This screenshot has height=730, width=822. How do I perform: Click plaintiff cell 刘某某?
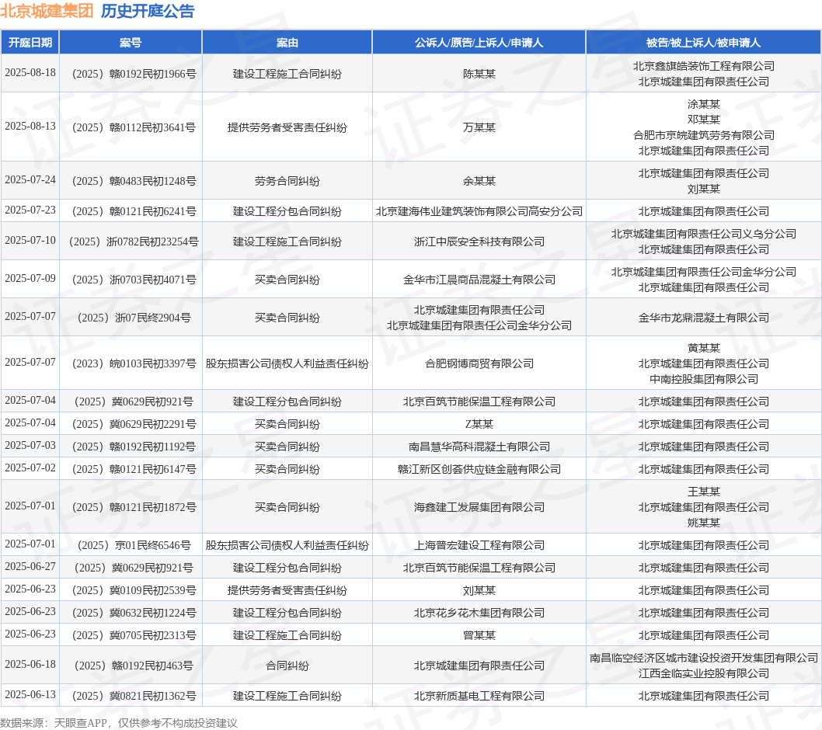(x=479, y=590)
